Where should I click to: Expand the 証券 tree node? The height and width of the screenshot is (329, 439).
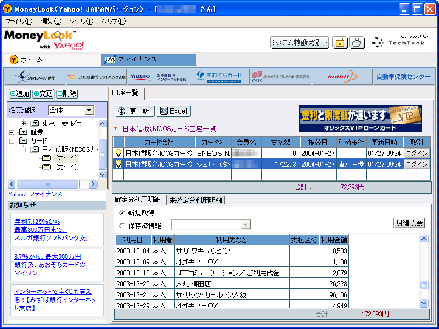pyautogui.click(x=12, y=132)
